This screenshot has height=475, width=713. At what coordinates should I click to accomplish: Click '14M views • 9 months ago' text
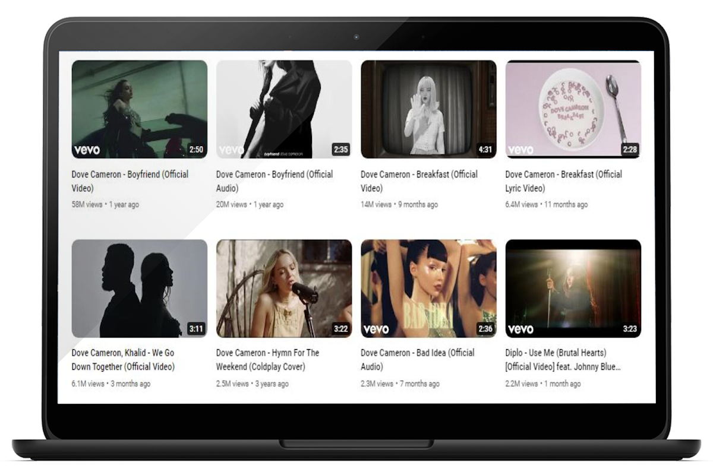[399, 204]
